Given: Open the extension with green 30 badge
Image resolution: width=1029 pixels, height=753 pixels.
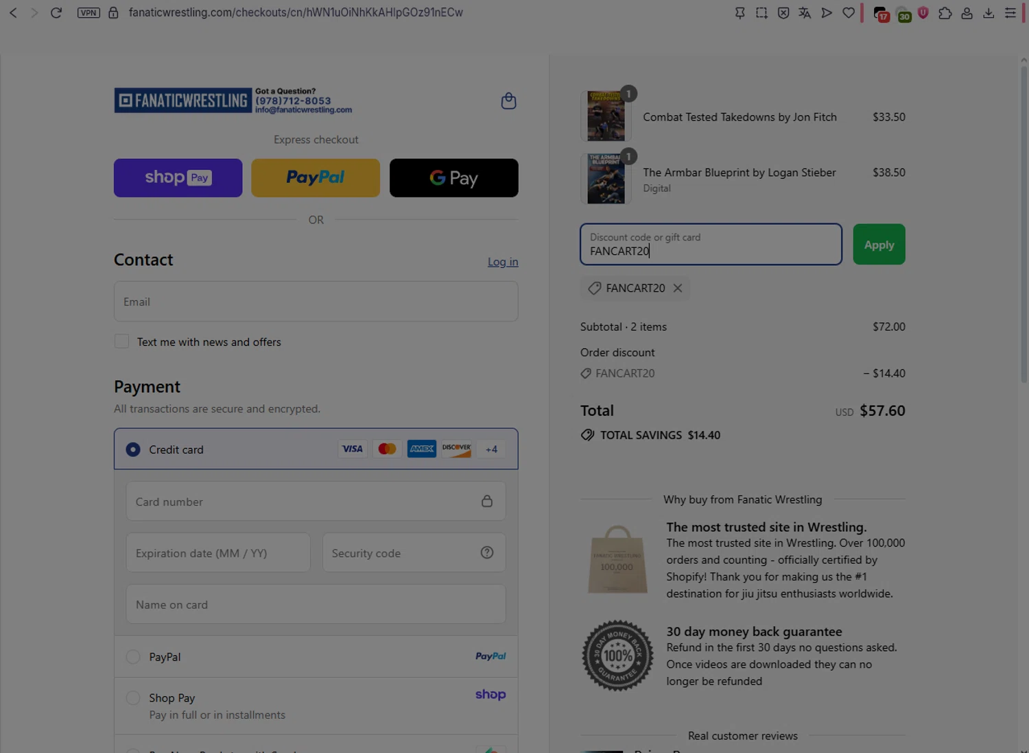Looking at the screenshot, I should (x=903, y=14).
